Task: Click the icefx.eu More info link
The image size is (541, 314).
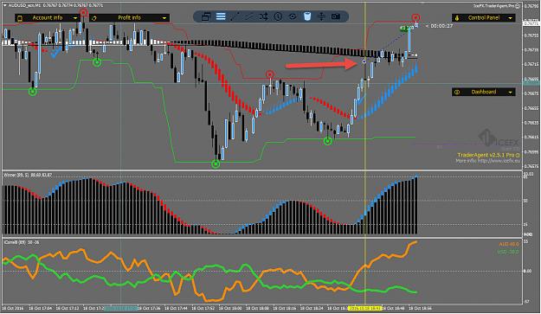Action: 488,161
